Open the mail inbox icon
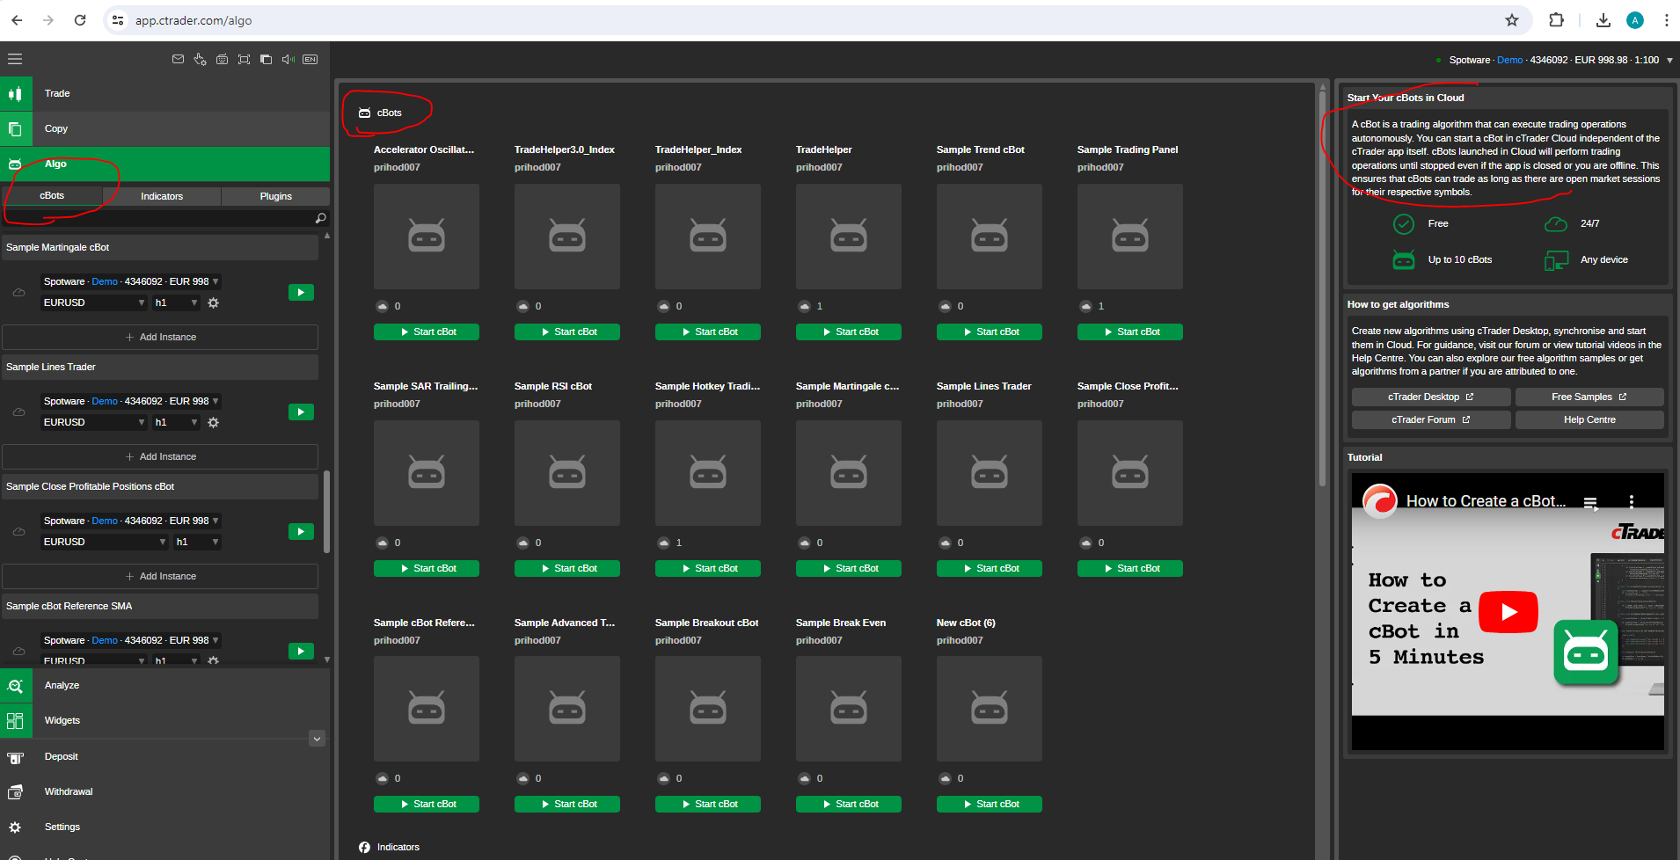Image resolution: width=1680 pixels, height=860 pixels. pos(178,59)
